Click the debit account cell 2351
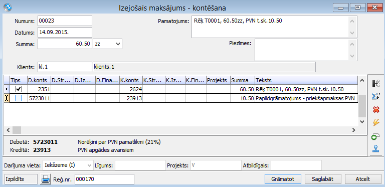The image size is (385, 187). click(39, 90)
